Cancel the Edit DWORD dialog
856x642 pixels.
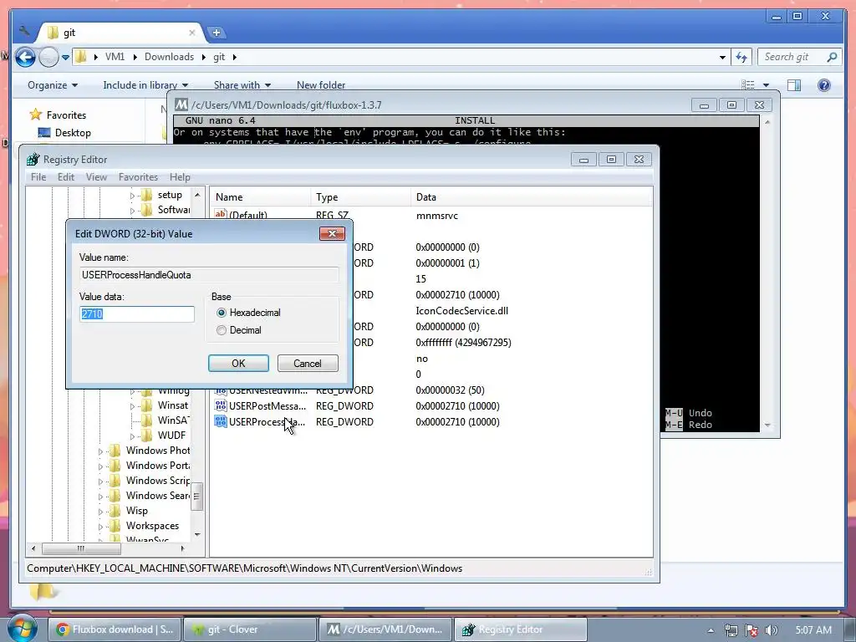tap(308, 364)
